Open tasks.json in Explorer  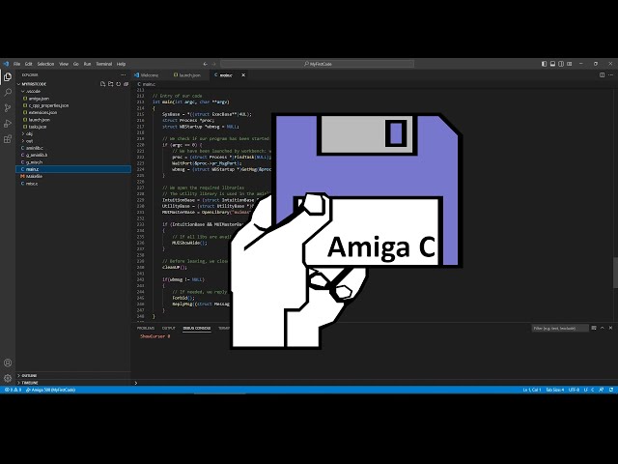tap(38, 127)
